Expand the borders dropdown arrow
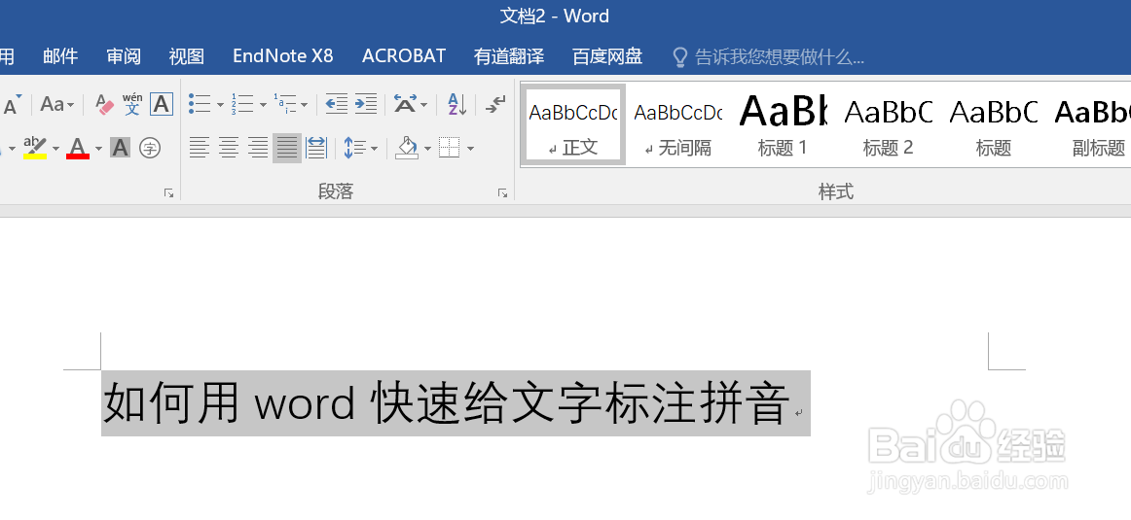Viewport: 1131px width, 520px height. [x=470, y=149]
